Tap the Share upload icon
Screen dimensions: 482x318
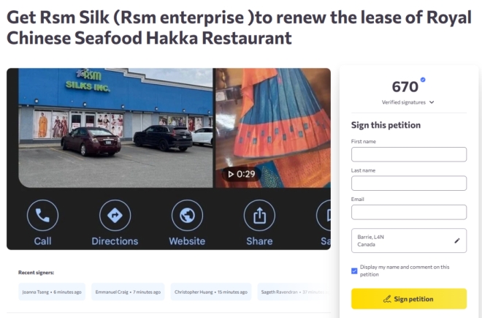pyautogui.click(x=259, y=215)
